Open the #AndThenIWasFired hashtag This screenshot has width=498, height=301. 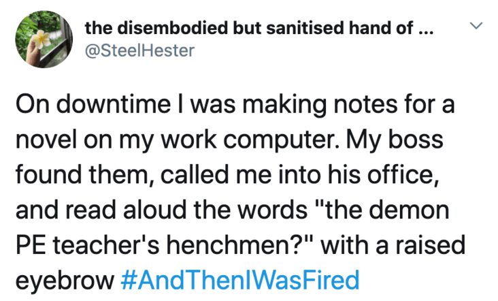(240, 280)
